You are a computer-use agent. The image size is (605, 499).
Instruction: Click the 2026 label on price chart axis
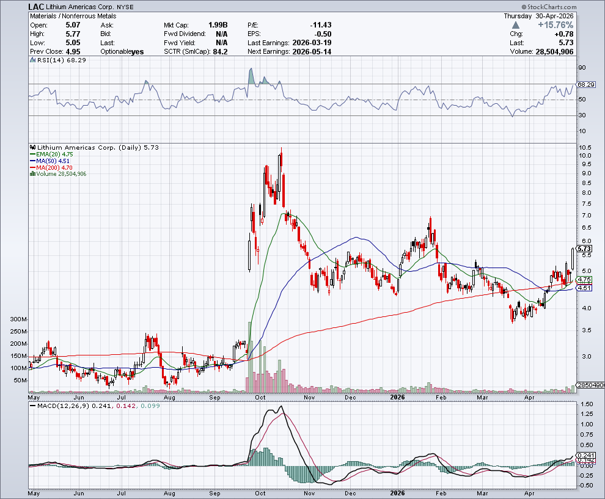click(397, 397)
